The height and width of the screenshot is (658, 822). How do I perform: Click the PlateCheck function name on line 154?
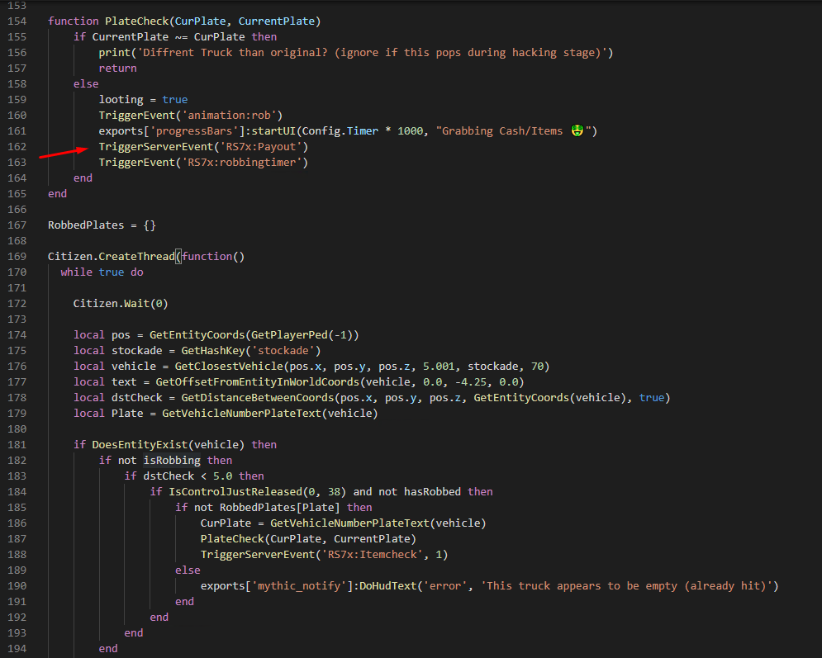(137, 21)
